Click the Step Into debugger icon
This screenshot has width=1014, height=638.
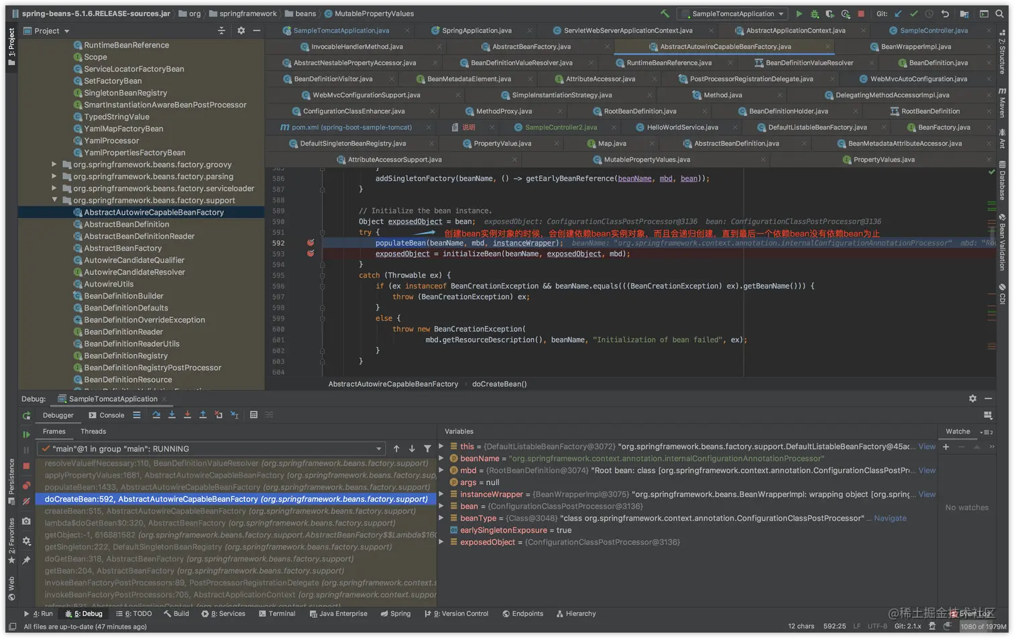tap(172, 415)
